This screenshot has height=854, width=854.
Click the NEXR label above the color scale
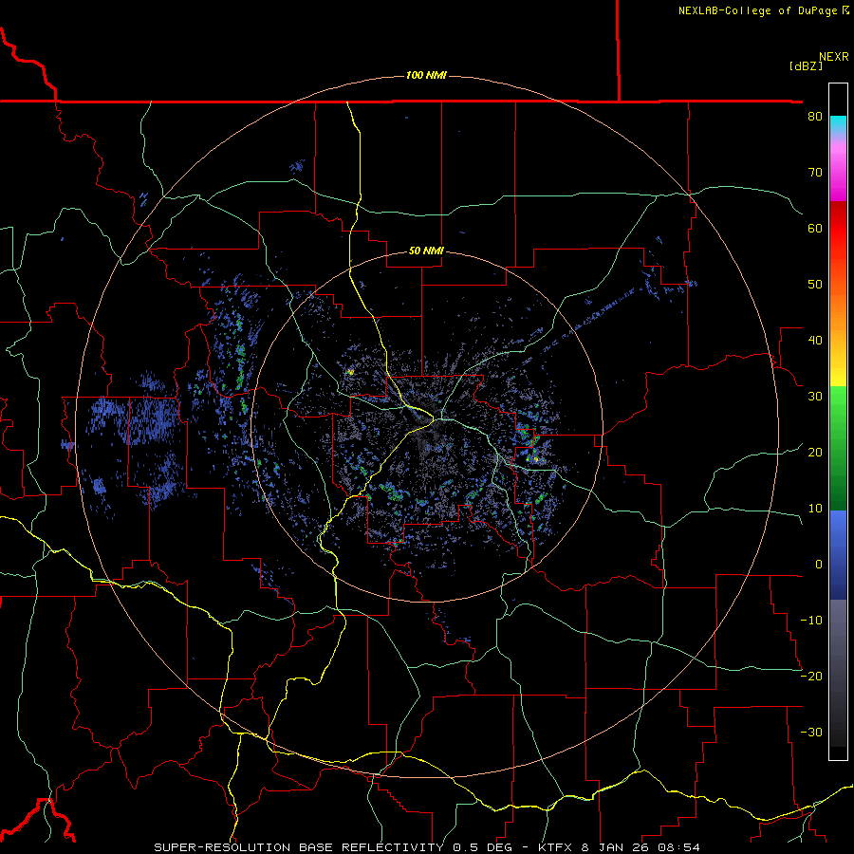point(834,57)
